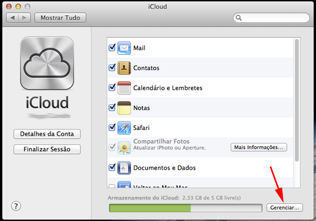Click the Mail label text
Viewport: 316px width, 221px height.
[139, 48]
